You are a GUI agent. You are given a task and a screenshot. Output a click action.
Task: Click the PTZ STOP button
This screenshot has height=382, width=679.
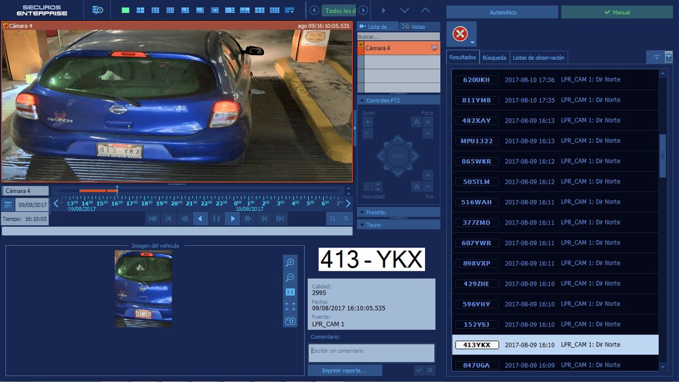click(398, 156)
